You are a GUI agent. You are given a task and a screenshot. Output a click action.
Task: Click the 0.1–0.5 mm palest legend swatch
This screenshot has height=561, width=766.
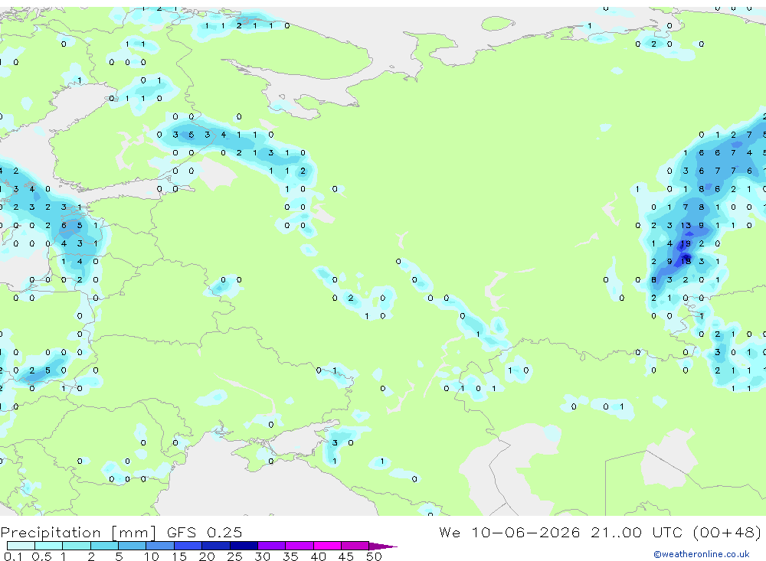pyautogui.click(x=21, y=546)
